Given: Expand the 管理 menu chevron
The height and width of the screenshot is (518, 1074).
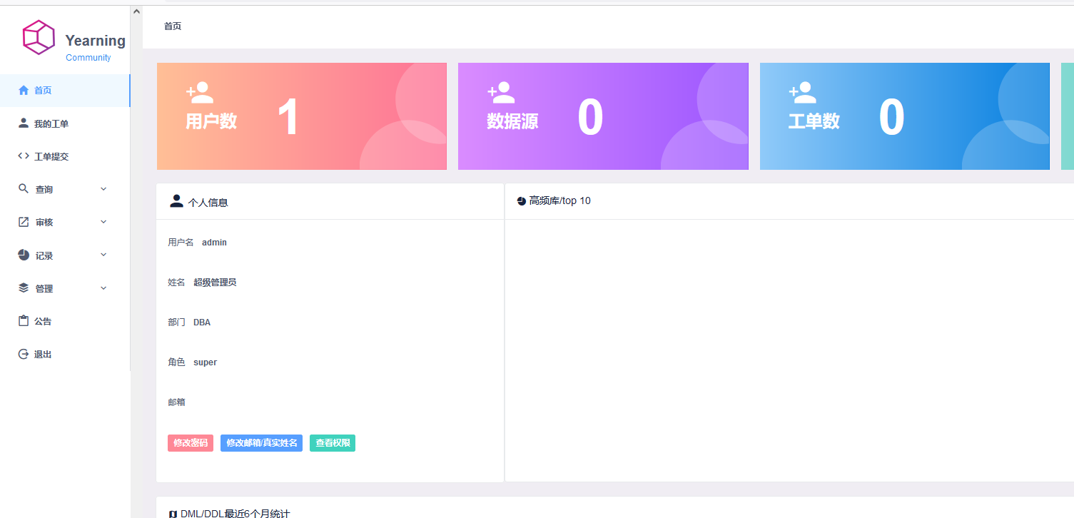Looking at the screenshot, I should 103,288.
